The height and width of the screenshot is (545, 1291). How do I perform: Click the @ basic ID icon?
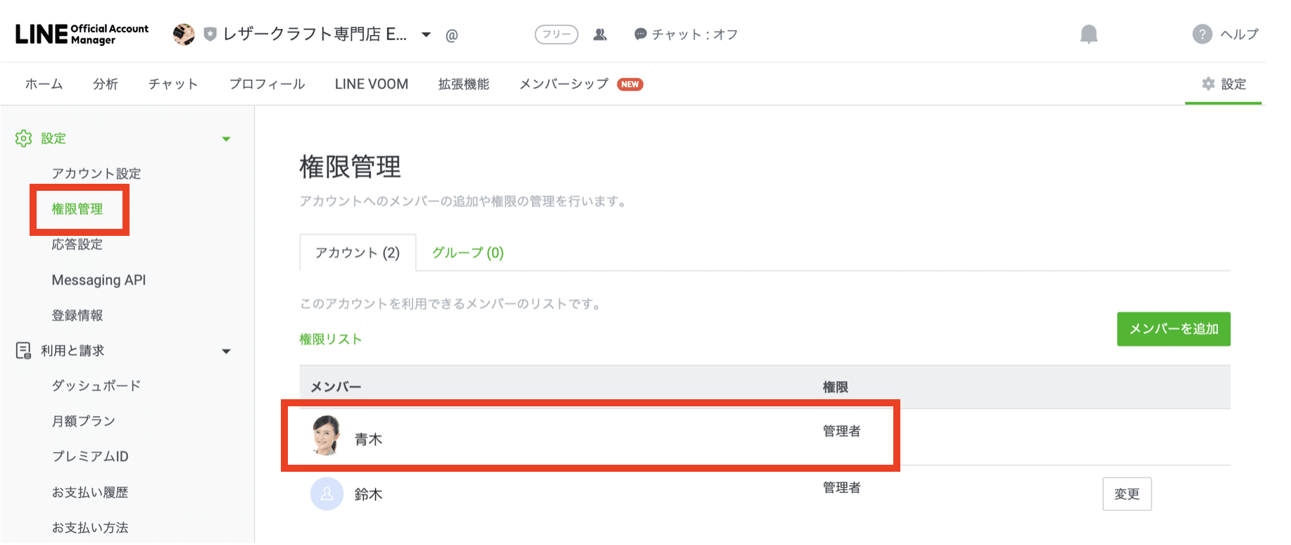pos(451,34)
